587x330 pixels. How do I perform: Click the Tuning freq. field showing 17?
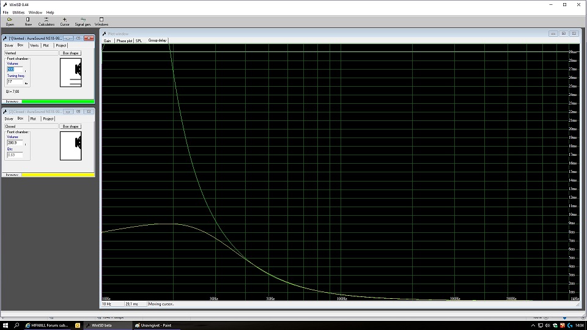(x=15, y=81)
